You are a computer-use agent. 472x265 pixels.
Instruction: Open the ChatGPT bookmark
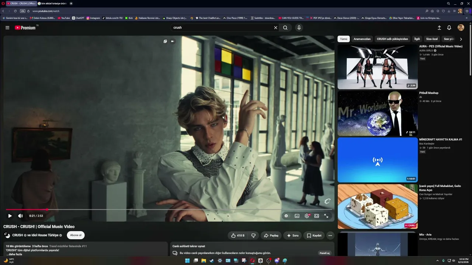[78, 18]
